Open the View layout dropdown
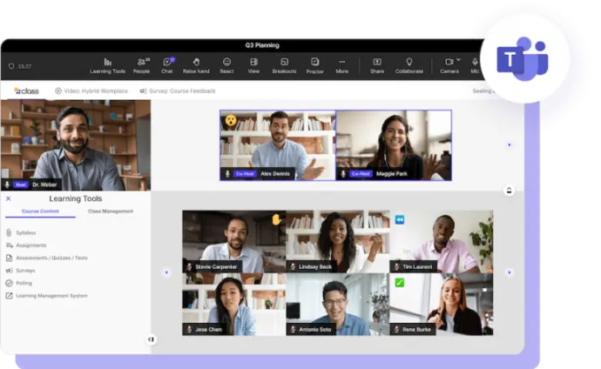The height and width of the screenshot is (369, 601). [x=253, y=64]
